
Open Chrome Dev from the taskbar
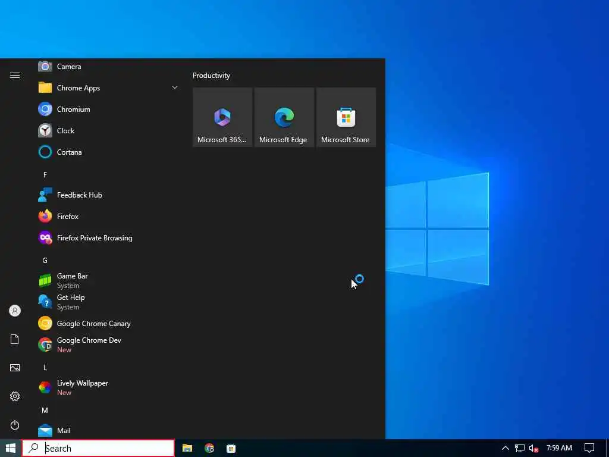click(x=209, y=448)
